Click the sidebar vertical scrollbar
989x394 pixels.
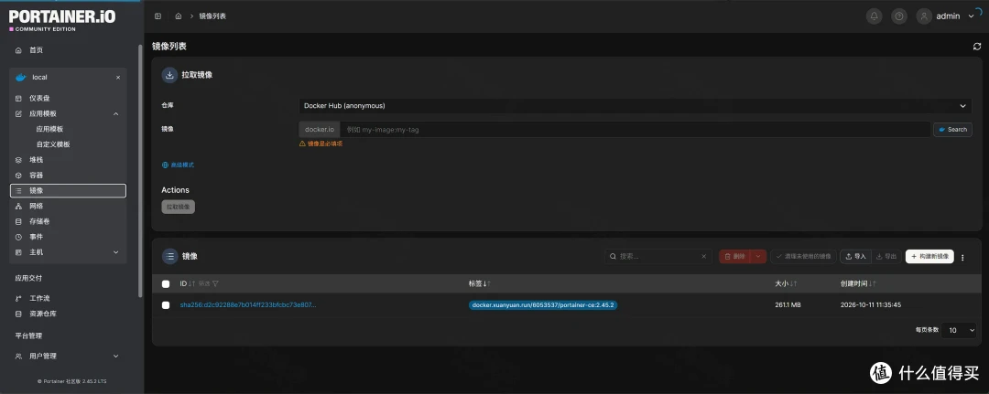point(141,170)
